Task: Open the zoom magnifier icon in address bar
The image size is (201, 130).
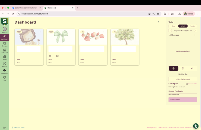Action: (x=153, y=14)
